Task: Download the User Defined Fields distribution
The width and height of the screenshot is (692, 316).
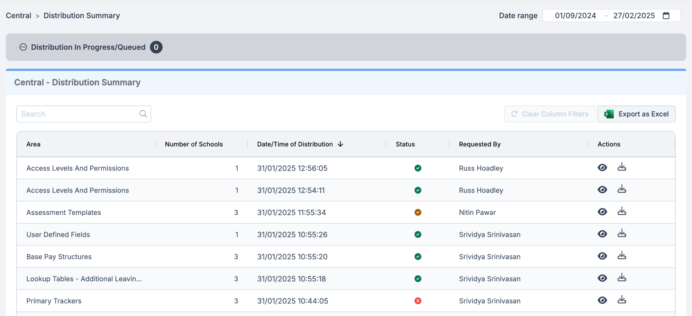Action: tap(622, 234)
